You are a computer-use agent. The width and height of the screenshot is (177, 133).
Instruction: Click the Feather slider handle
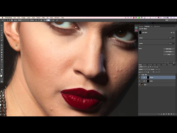[139, 45]
